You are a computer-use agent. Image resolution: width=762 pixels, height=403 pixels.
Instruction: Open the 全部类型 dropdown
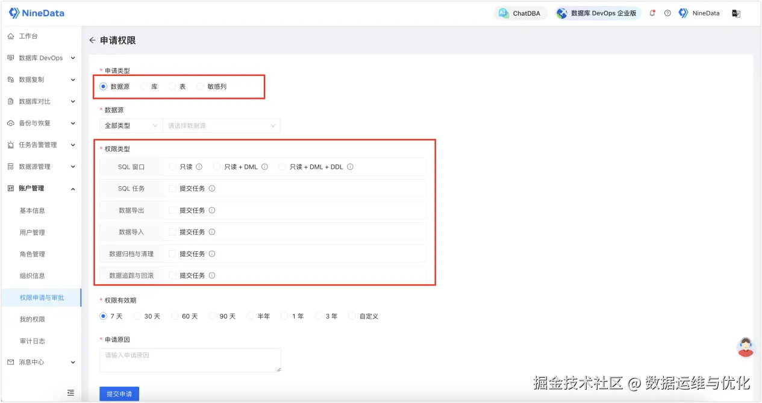[x=131, y=125]
